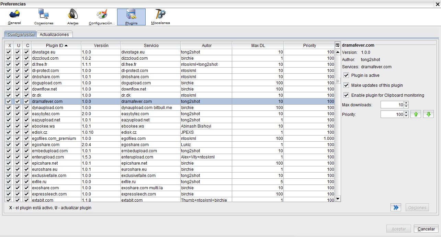Click the green up arrow priority button
441x237 pixels.
tap(416, 115)
